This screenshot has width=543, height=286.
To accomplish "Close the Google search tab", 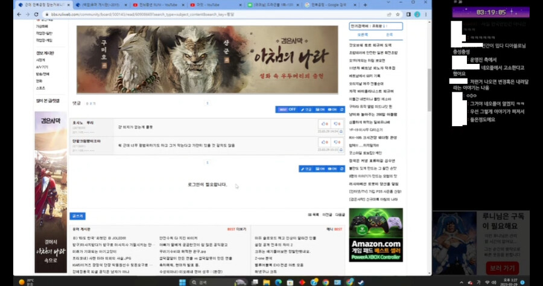I will 355,5.
